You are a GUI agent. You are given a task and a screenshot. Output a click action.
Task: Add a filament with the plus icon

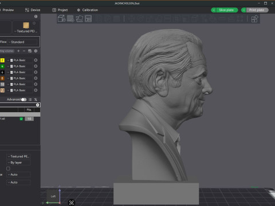(x=18, y=51)
